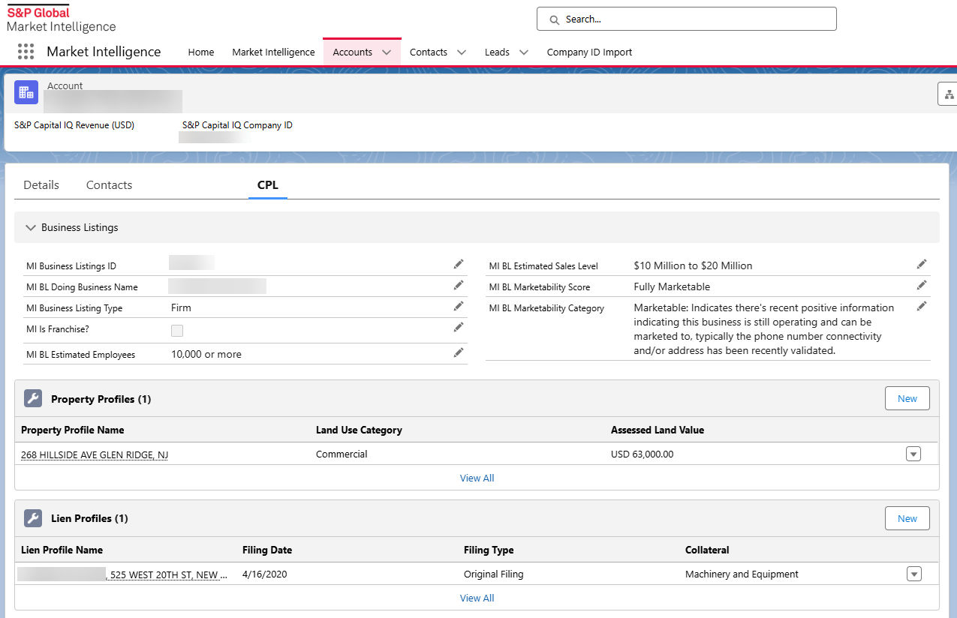Open row actions menu for lien profile

pos(913,574)
